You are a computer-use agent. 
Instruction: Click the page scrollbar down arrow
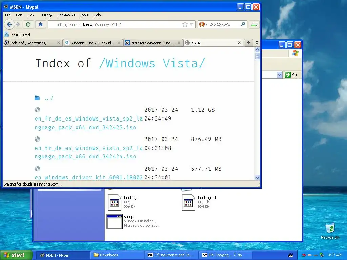point(257,177)
